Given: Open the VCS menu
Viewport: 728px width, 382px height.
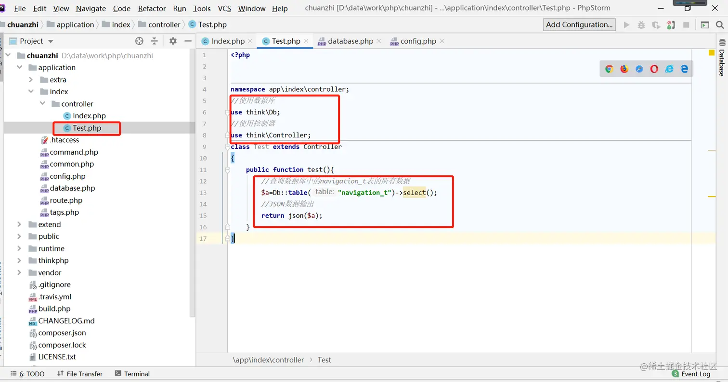Looking at the screenshot, I should pyautogui.click(x=224, y=9).
